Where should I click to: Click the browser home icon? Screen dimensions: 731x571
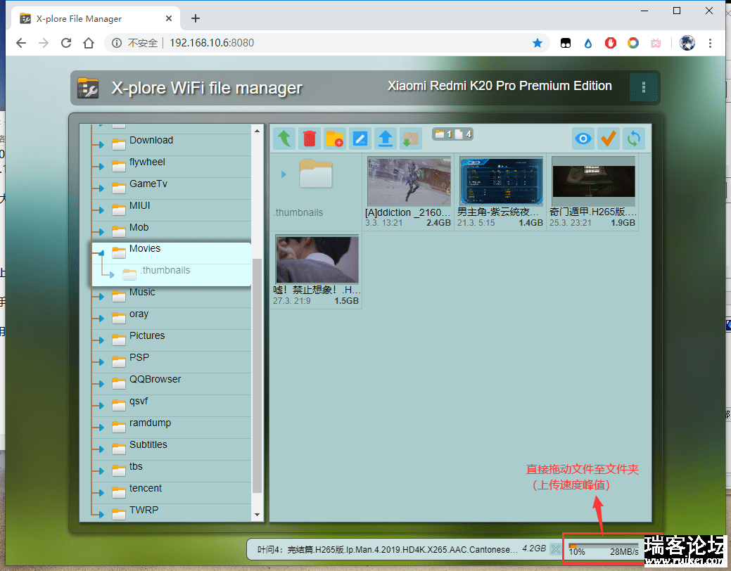[89, 44]
